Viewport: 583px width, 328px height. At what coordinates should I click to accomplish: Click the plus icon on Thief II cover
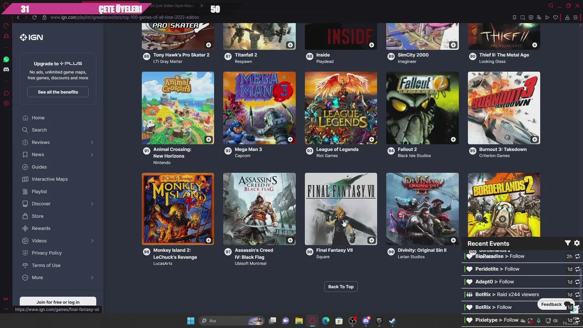coord(535,45)
